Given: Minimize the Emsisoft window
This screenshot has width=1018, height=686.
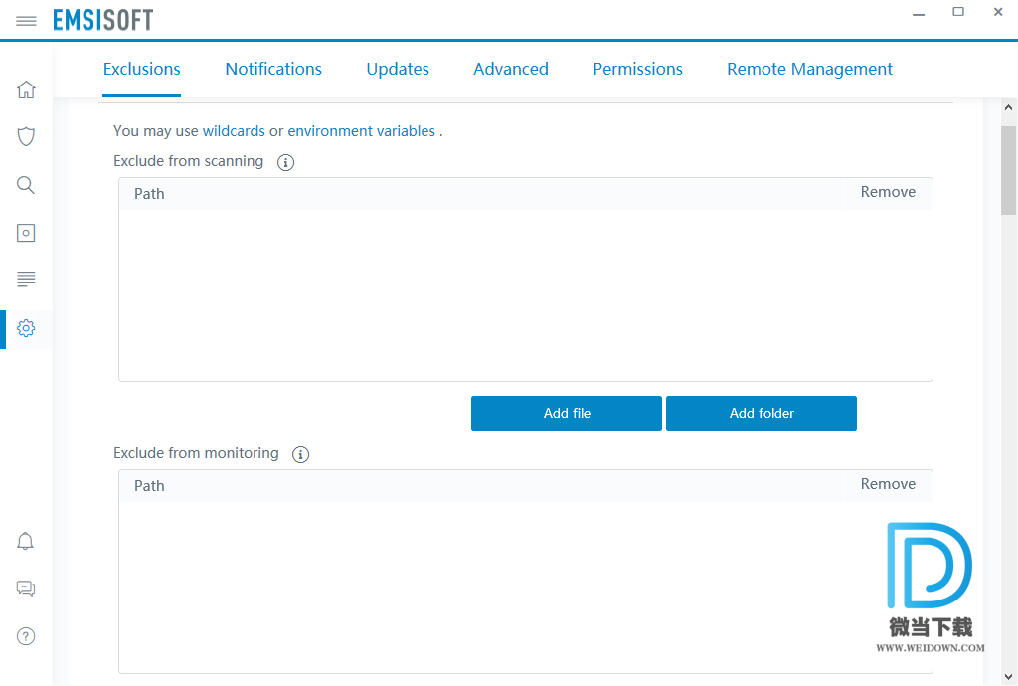Looking at the screenshot, I should coord(918,14).
